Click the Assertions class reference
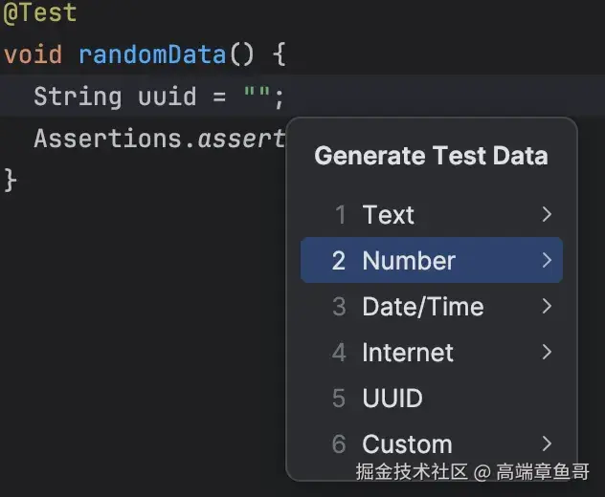The height and width of the screenshot is (497, 605). coord(107,139)
